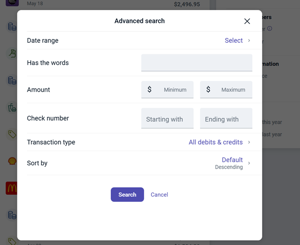
Task: Click the Amount label
Action: point(38,90)
